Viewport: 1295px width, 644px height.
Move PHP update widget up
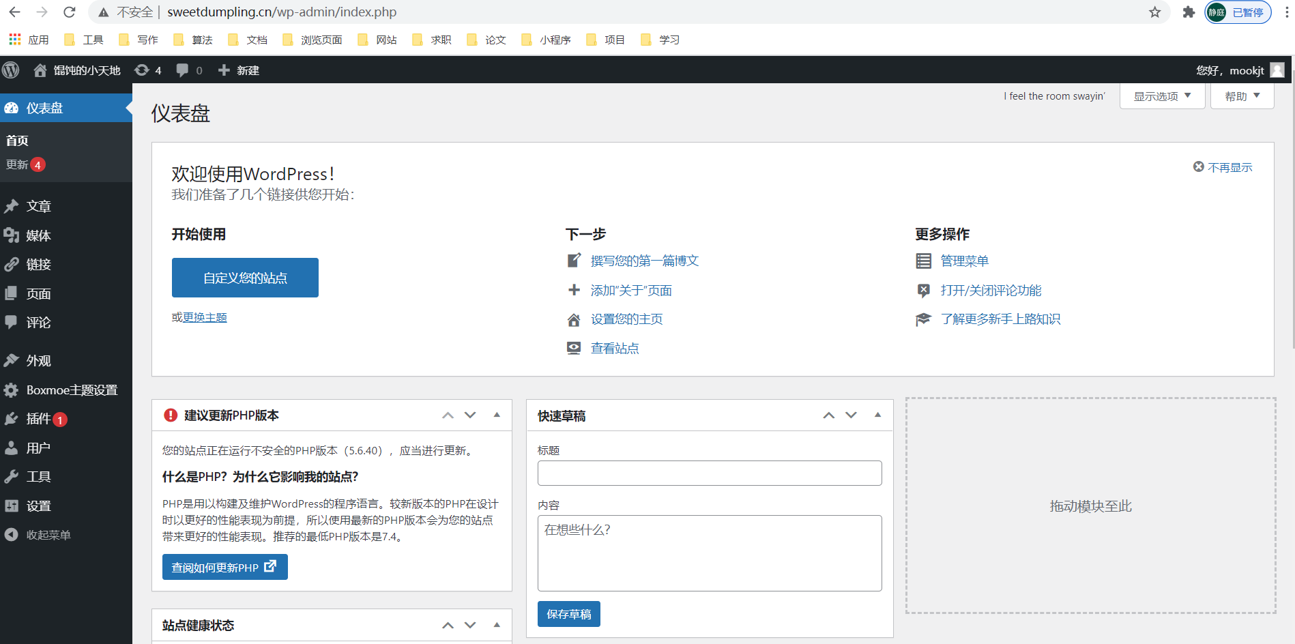[x=448, y=415]
